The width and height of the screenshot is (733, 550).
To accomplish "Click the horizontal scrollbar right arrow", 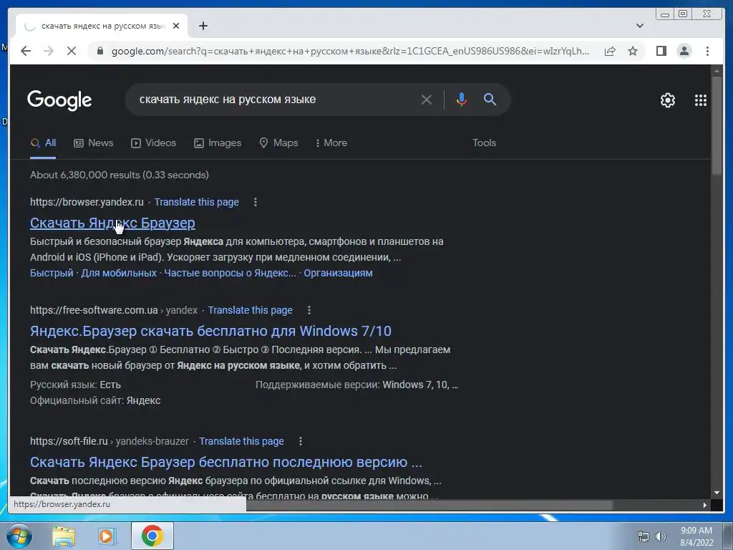I will tap(705, 505).
